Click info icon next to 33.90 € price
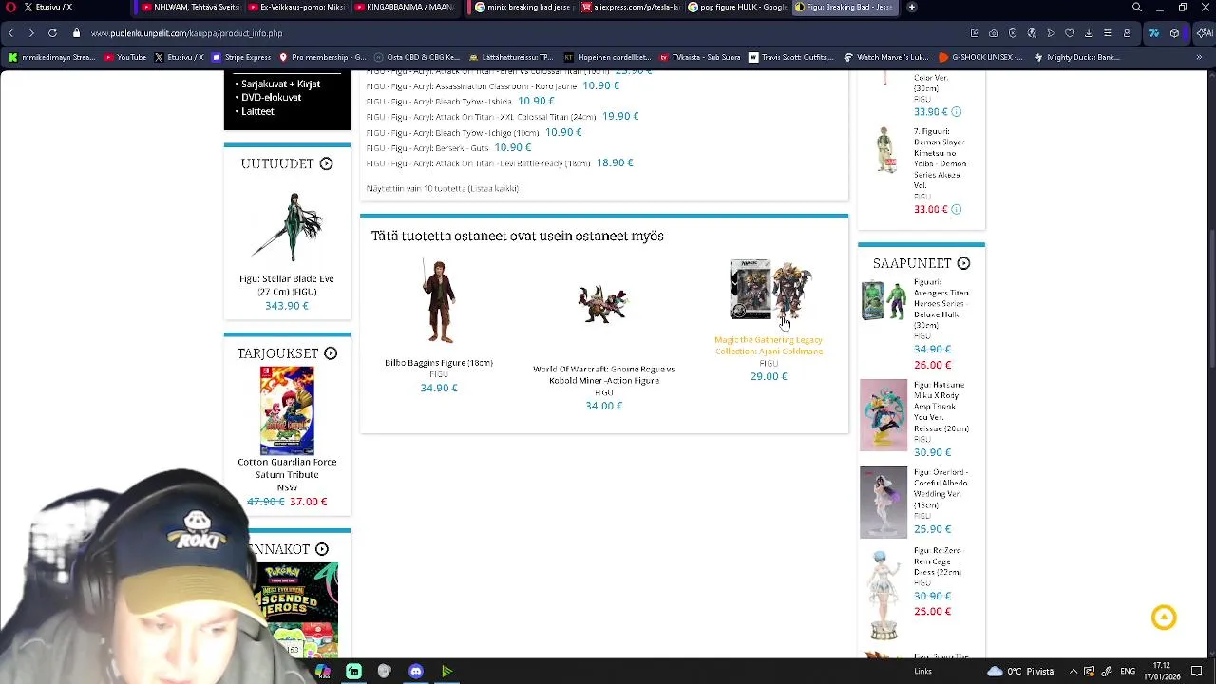The height and width of the screenshot is (684, 1216). [957, 112]
